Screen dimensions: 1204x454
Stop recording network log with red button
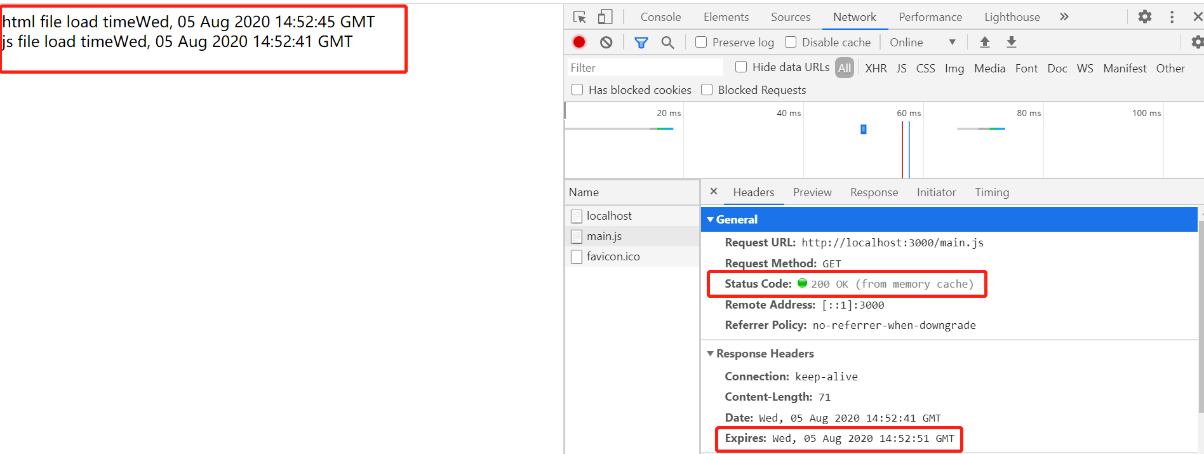(x=579, y=43)
